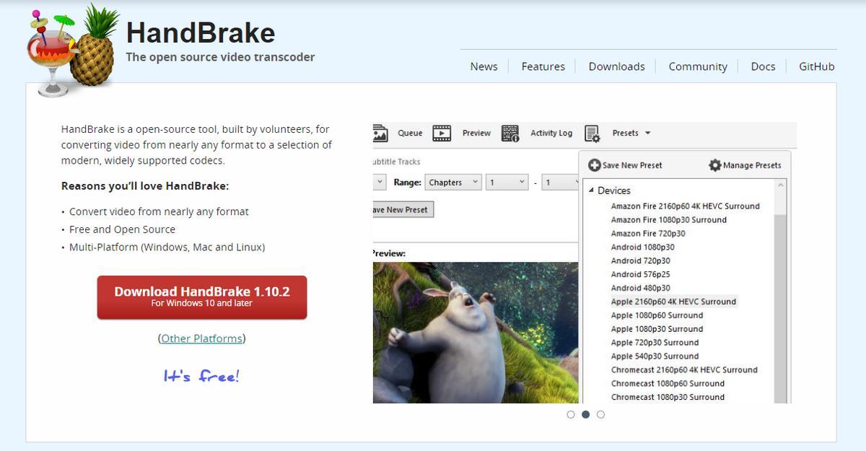Collapse the Devices preset group
Screen dimensions: 866x451
tap(591, 191)
